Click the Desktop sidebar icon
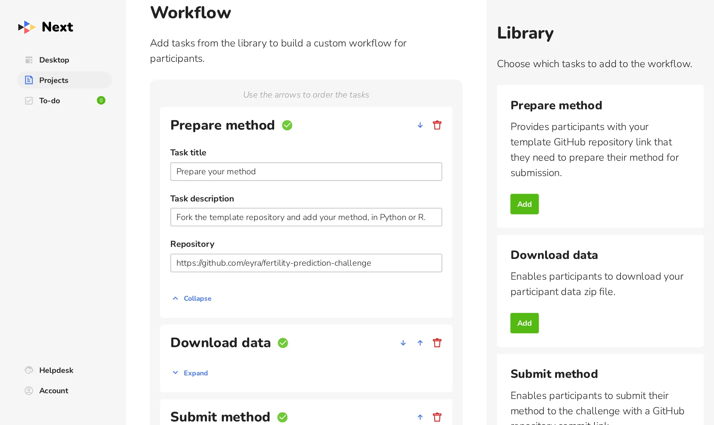 [x=29, y=60]
